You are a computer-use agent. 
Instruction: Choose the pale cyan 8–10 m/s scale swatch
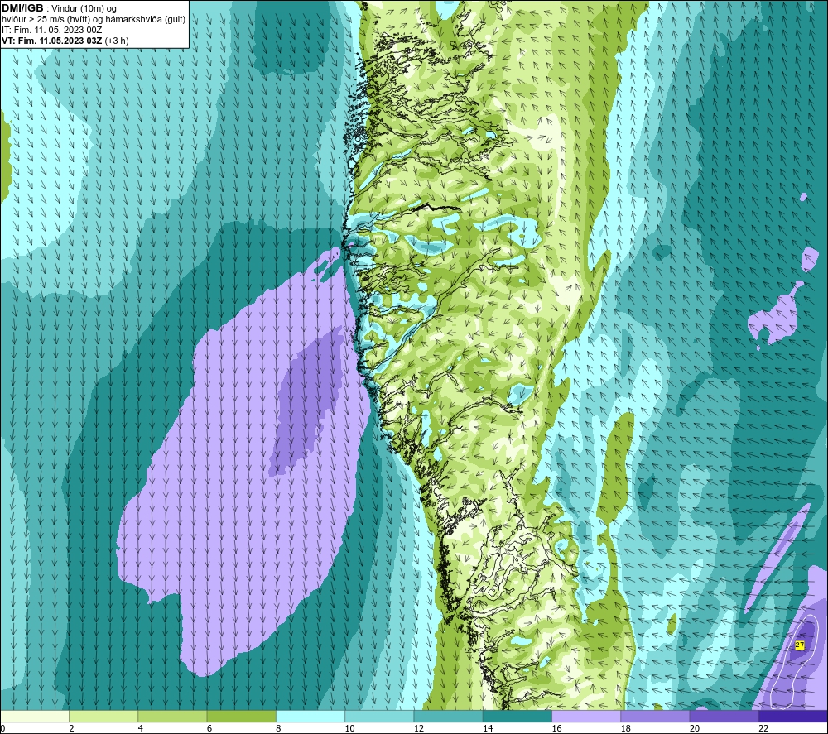(310, 716)
